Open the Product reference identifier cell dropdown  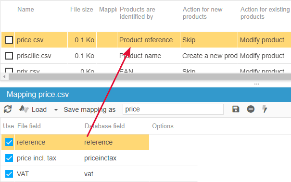(x=149, y=40)
